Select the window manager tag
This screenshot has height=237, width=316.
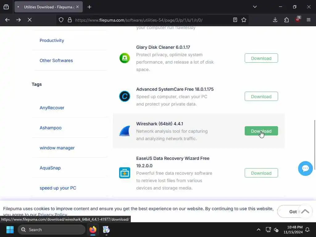click(57, 148)
